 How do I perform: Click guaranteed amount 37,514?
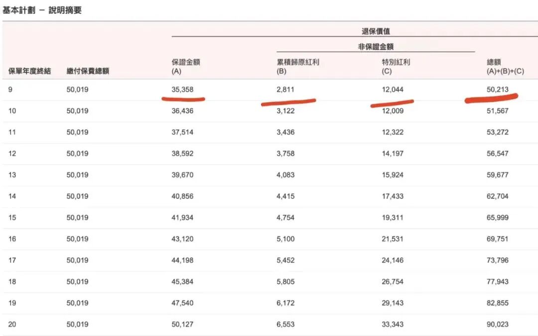[x=182, y=132]
